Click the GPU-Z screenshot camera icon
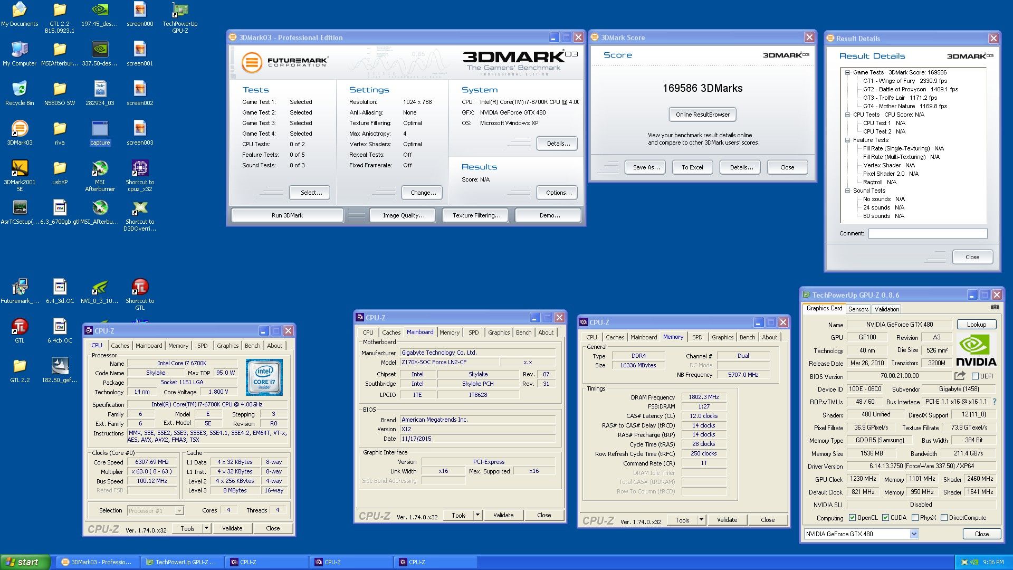This screenshot has height=570, width=1013. click(995, 307)
